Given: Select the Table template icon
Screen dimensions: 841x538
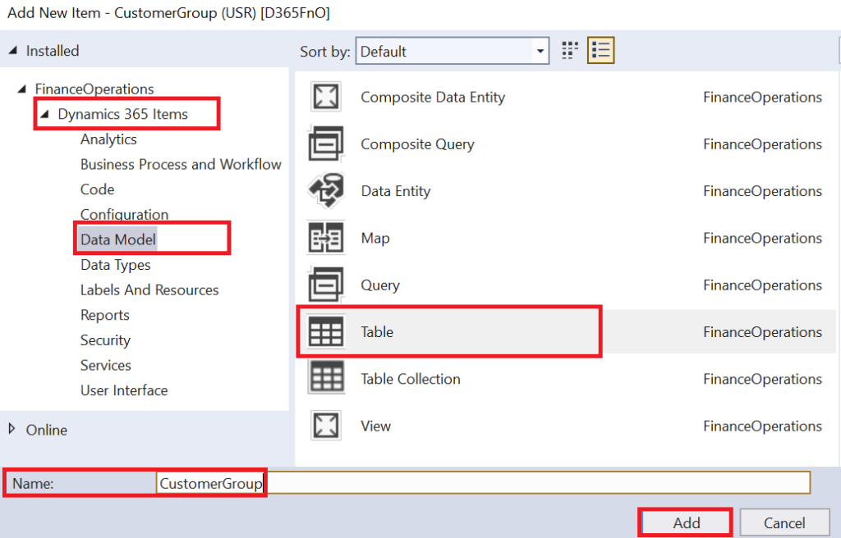Looking at the screenshot, I should 326,331.
